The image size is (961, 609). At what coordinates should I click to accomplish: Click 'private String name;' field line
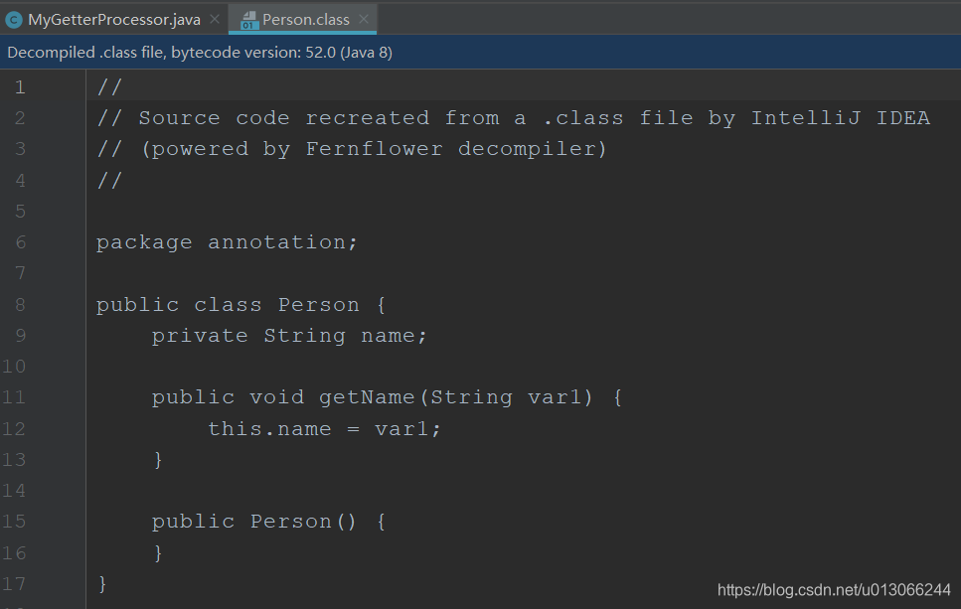[x=289, y=336]
